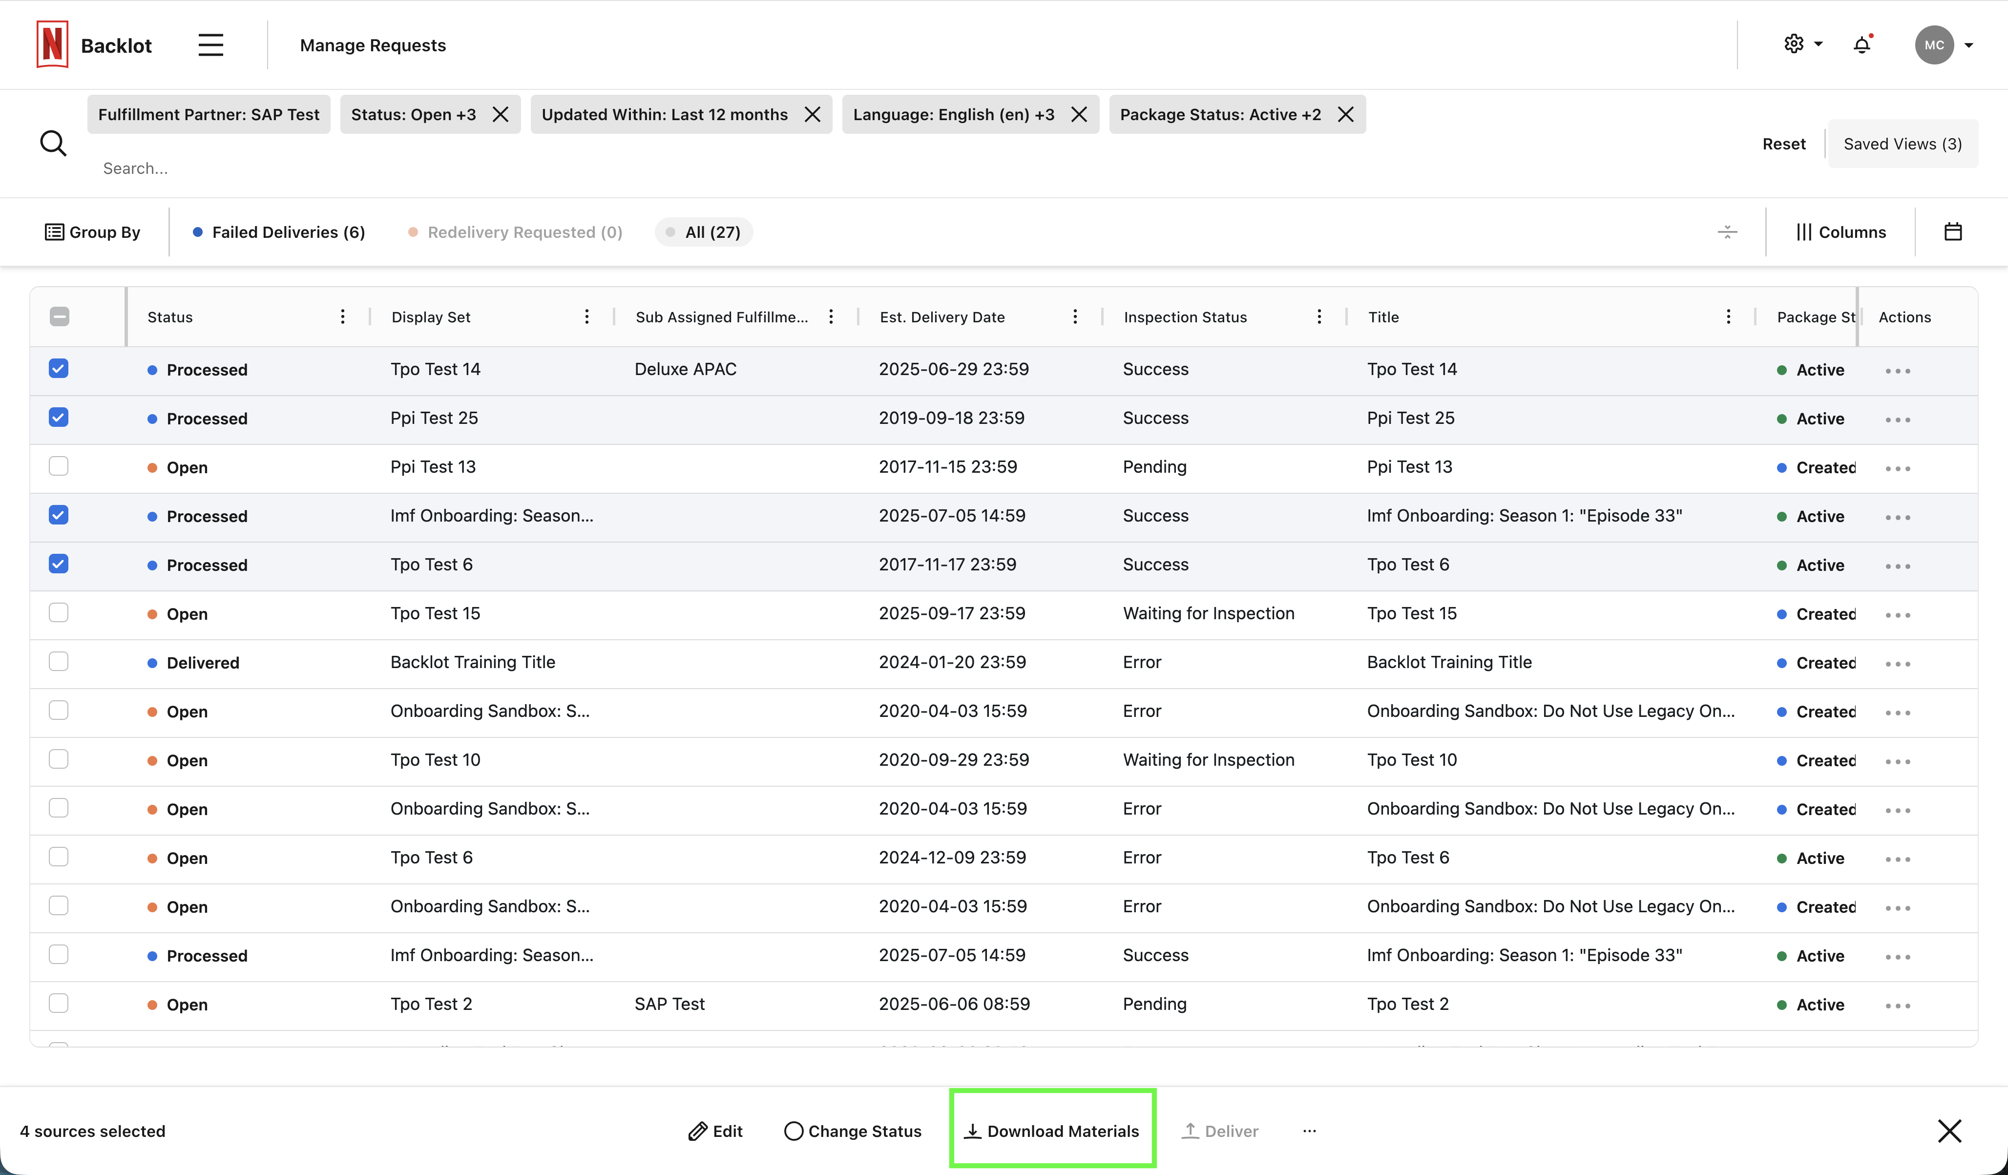Open notifications via the bell icon
This screenshot has width=2008, height=1175.
click(x=1862, y=44)
